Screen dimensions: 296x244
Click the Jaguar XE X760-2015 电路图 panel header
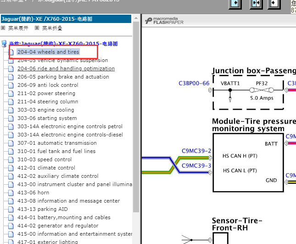(66, 19)
